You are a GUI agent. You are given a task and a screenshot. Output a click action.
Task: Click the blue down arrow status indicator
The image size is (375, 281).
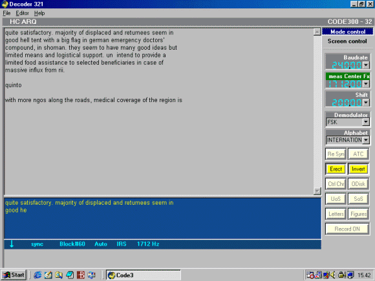(12, 244)
